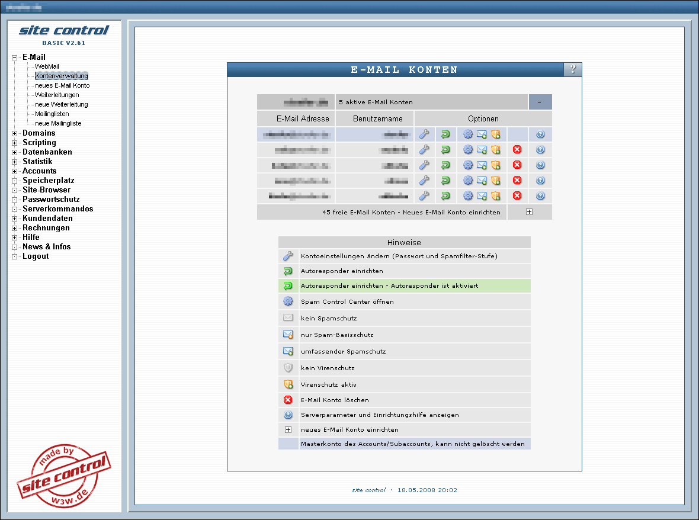The width and height of the screenshot is (699, 520).
Task: Click the spam protection envelope in fourth account row
Action: [x=482, y=181]
